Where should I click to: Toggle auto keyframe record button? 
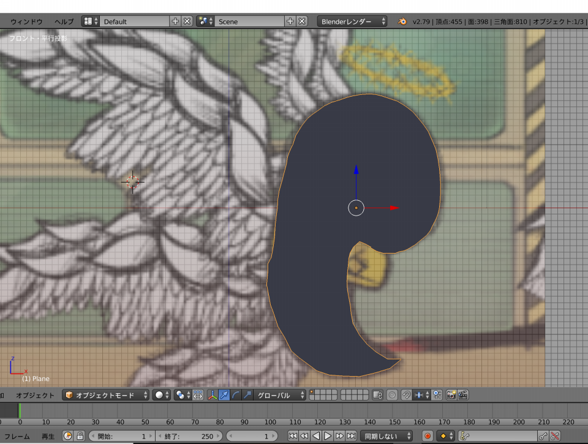(x=427, y=436)
